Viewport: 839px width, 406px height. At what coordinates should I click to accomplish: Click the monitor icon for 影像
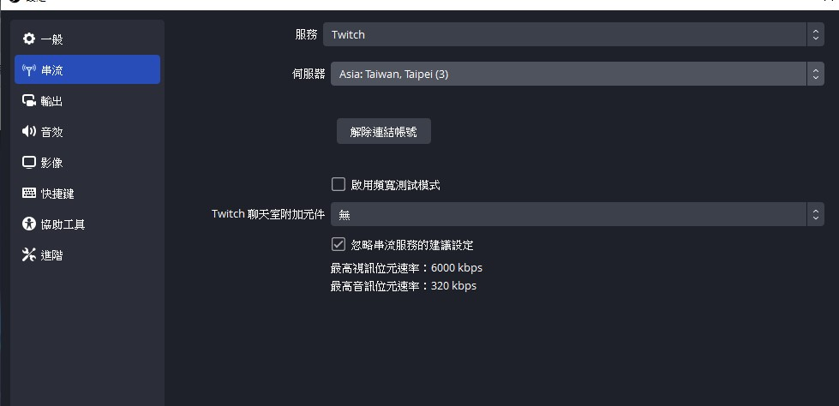[28, 162]
